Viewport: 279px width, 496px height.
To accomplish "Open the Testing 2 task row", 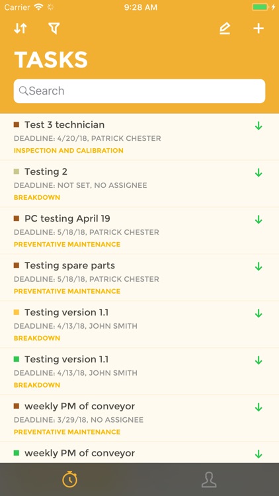I will (139, 184).
